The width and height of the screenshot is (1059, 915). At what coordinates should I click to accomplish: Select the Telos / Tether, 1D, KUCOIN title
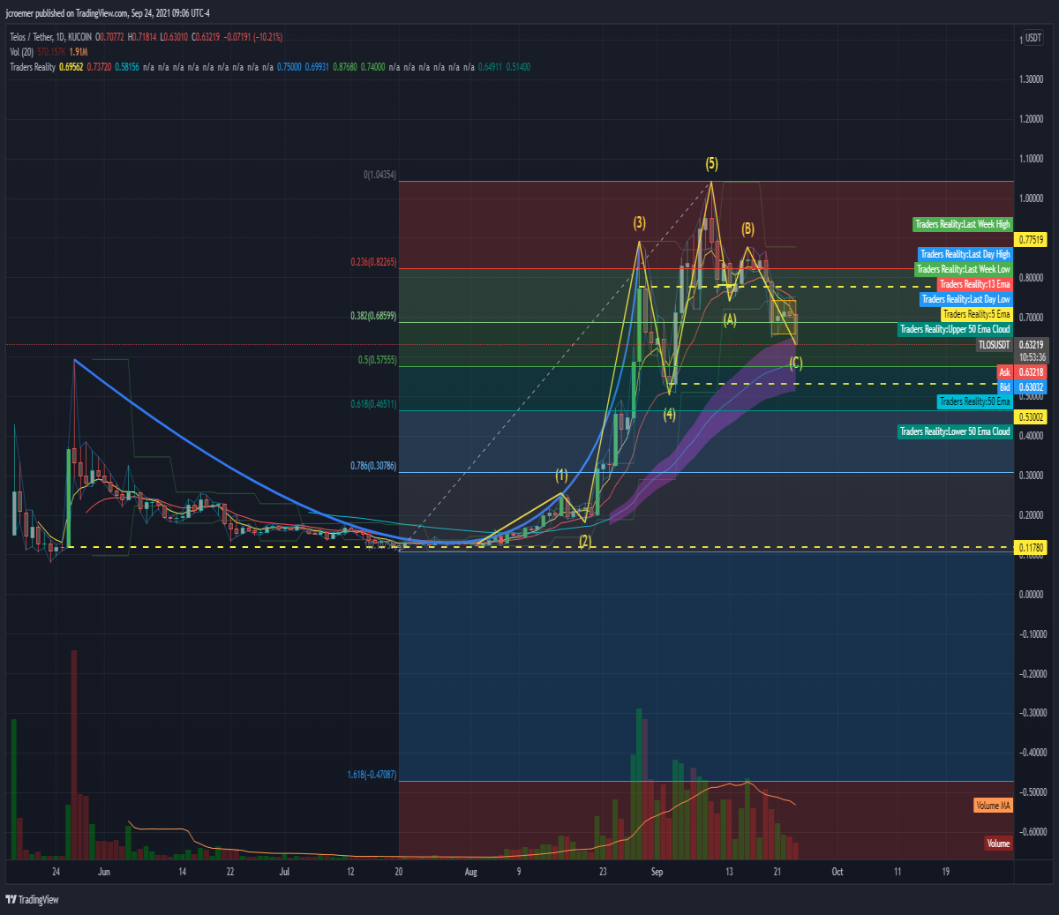pos(49,37)
